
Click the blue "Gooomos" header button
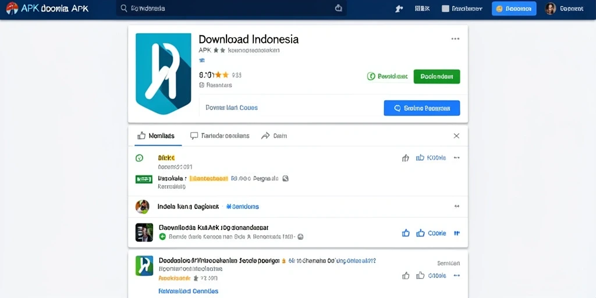pyautogui.click(x=514, y=8)
